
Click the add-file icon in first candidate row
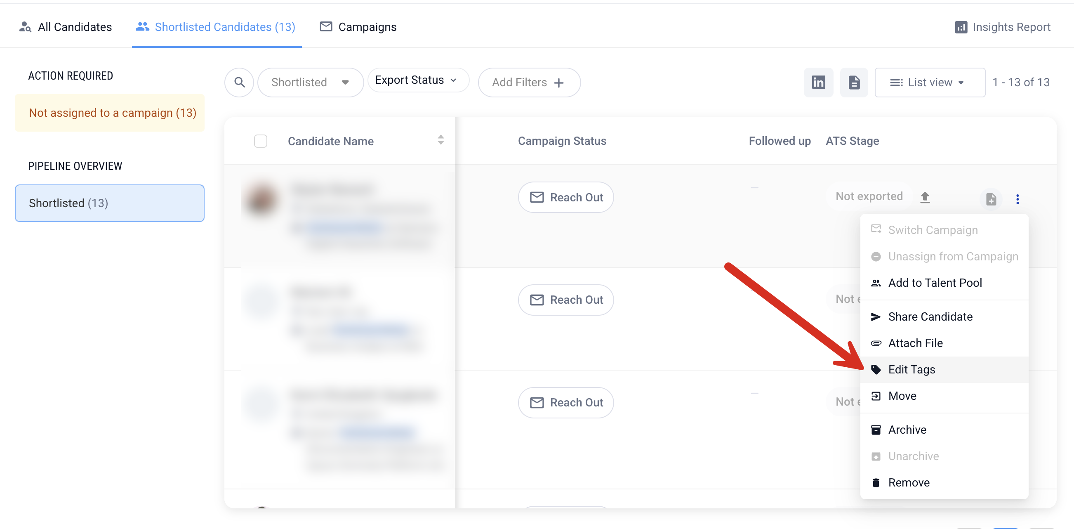pyautogui.click(x=991, y=199)
